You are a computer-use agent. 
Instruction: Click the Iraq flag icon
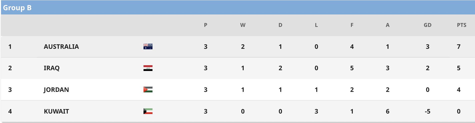pos(148,68)
